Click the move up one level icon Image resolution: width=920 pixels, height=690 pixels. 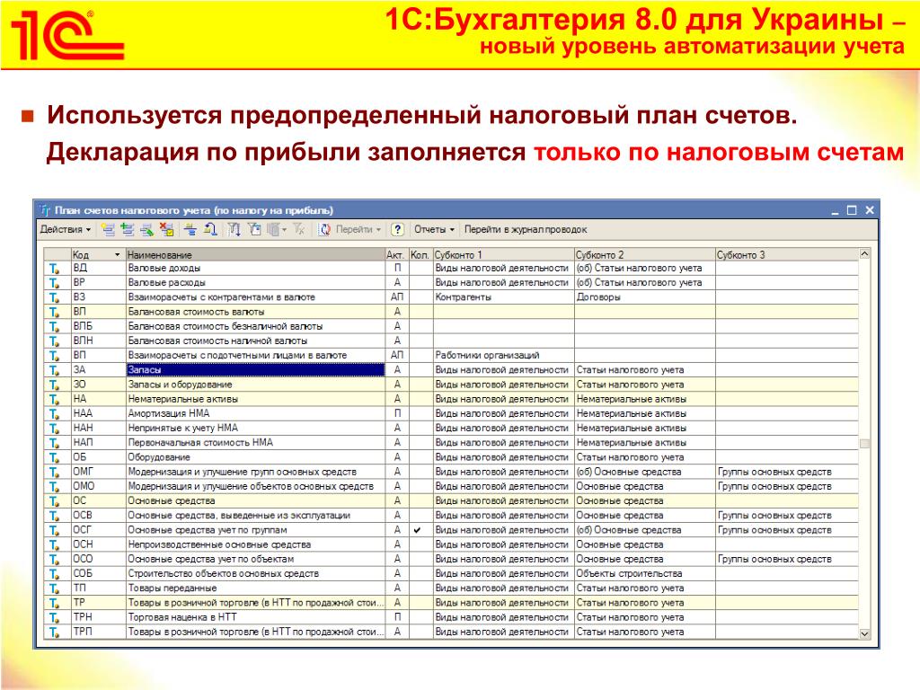(210, 229)
